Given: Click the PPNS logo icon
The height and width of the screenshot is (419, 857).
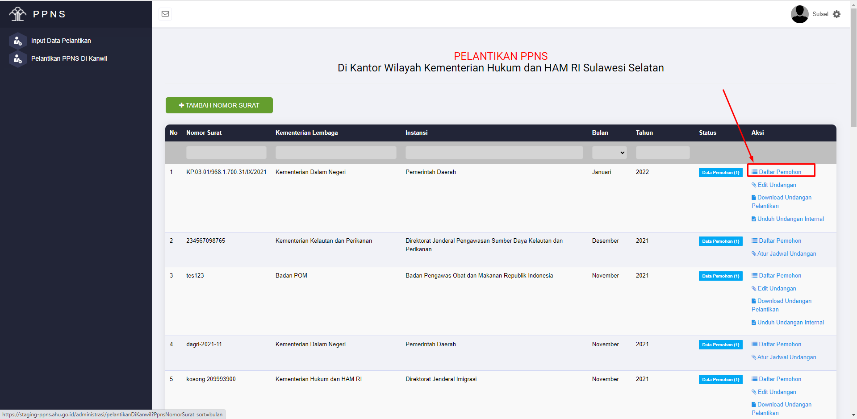Looking at the screenshot, I should [18, 14].
